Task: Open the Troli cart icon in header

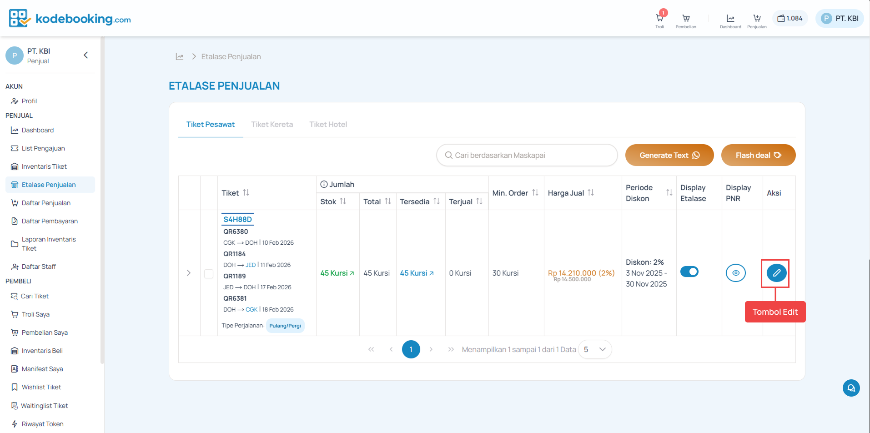Action: click(659, 19)
